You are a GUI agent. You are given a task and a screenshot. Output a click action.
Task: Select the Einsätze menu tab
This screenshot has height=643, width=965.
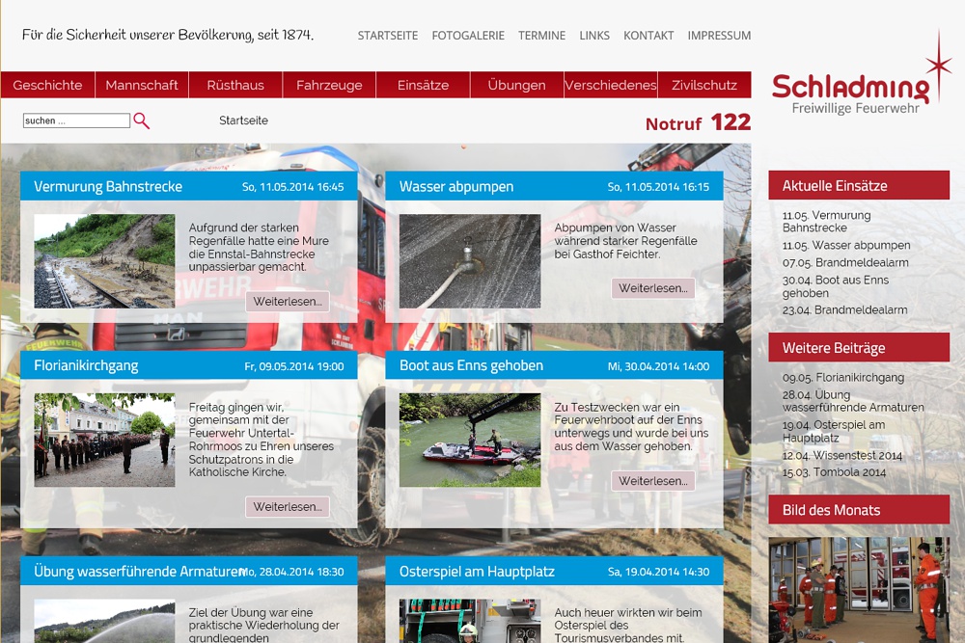coord(423,85)
